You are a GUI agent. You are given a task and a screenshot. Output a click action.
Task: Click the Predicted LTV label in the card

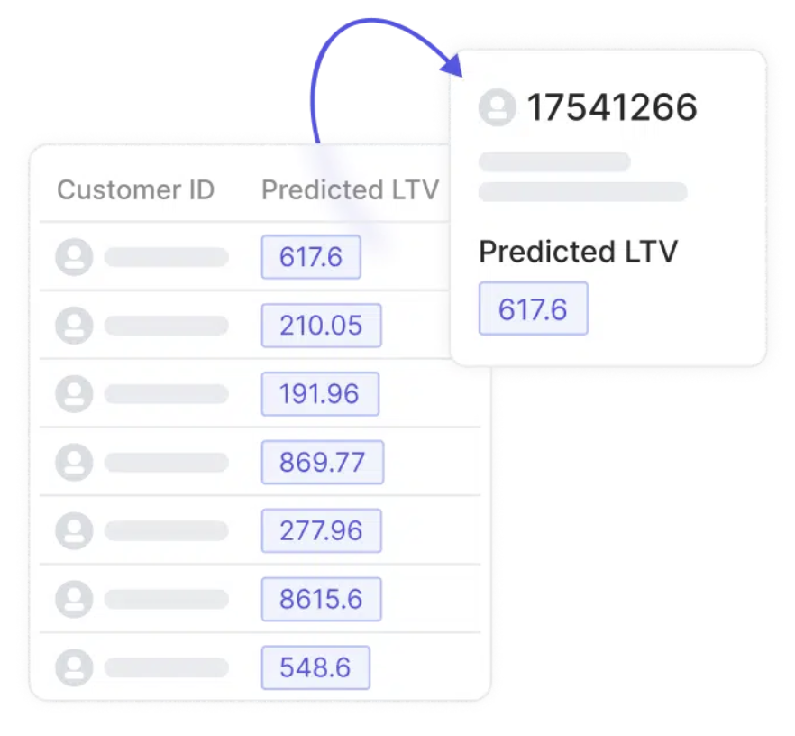coord(578,252)
